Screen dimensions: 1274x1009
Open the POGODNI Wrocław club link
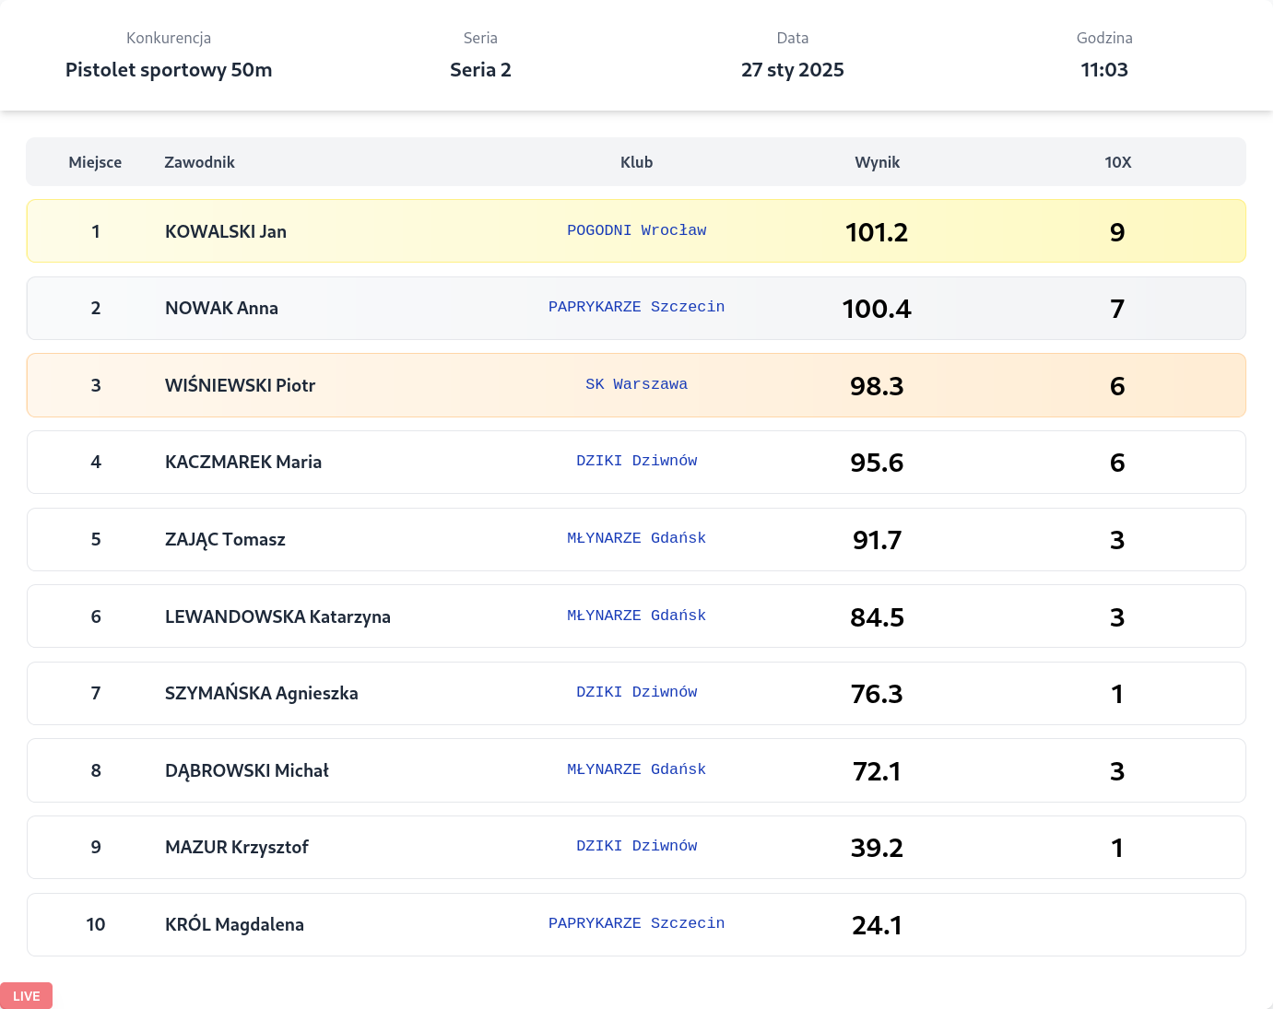tap(636, 230)
